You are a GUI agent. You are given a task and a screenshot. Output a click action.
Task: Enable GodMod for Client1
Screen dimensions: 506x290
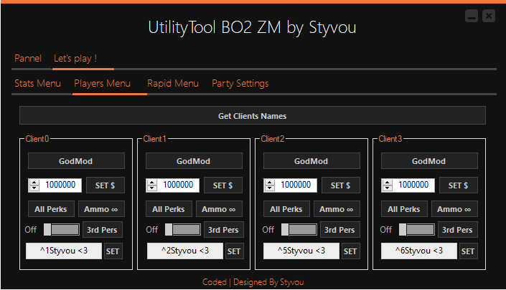(x=194, y=161)
